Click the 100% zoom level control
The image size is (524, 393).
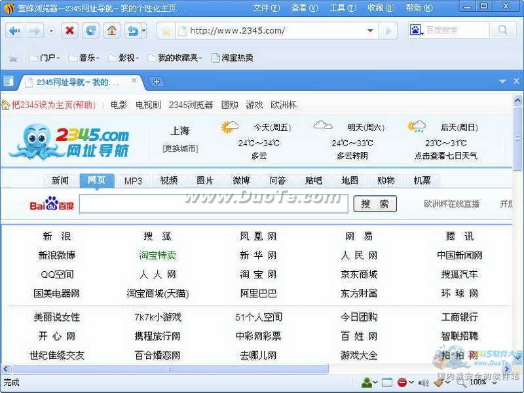coord(477,382)
